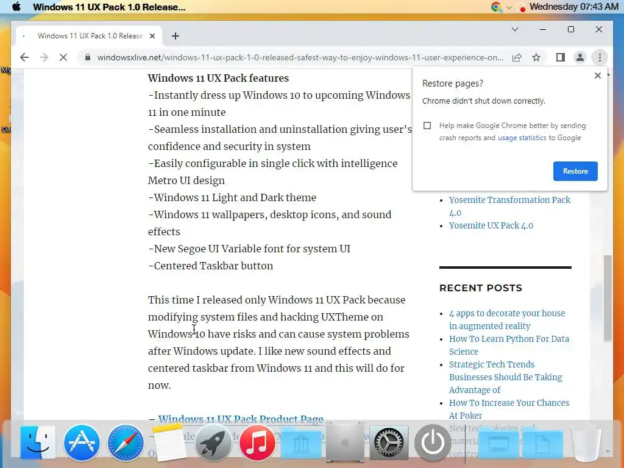Go back using the browser back arrow
Viewport: 624px width, 468px height.
pyautogui.click(x=24, y=57)
